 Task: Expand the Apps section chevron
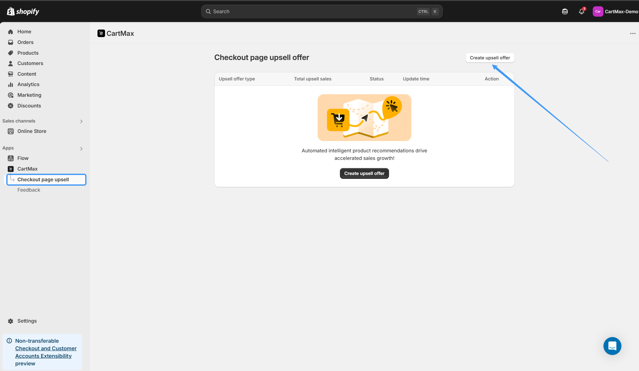(x=81, y=149)
